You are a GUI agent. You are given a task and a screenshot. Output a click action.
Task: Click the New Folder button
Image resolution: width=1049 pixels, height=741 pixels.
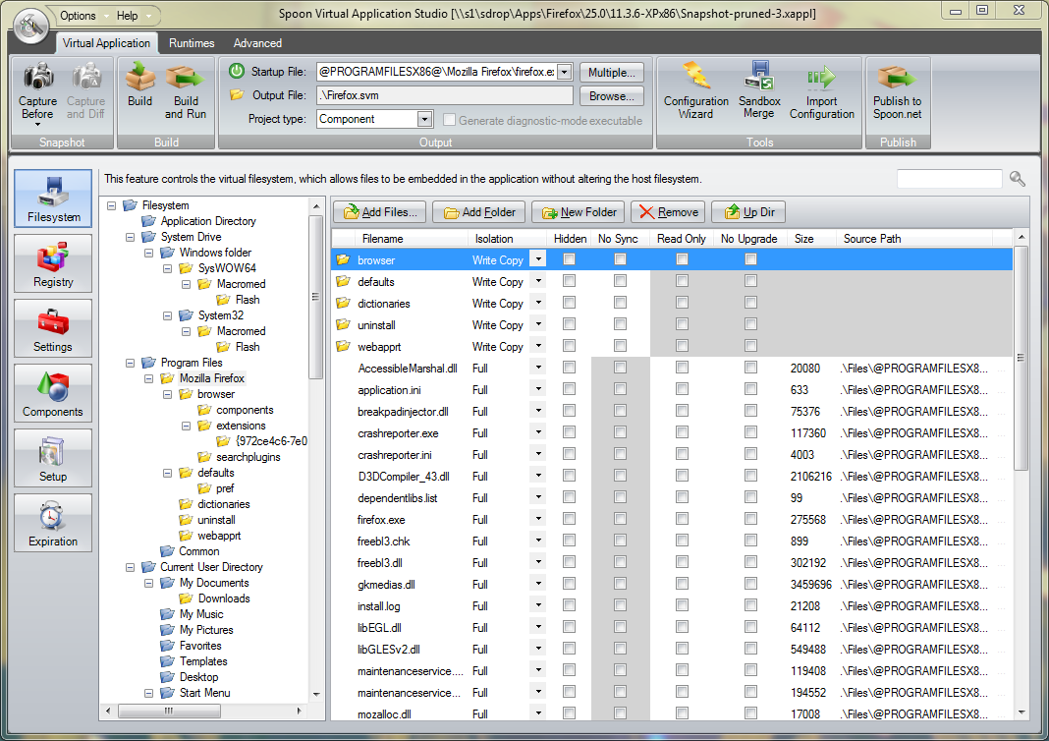(579, 212)
